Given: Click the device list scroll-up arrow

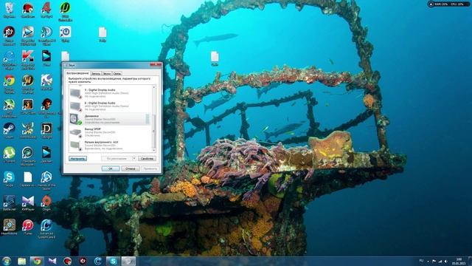Looking at the screenshot, I should tap(154, 87).
